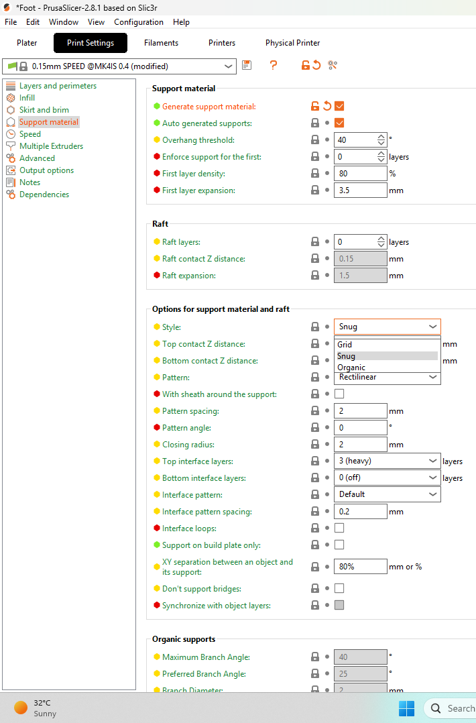Click the lock icon next to First layer density
Viewport: 476px width, 723px height.
point(315,173)
